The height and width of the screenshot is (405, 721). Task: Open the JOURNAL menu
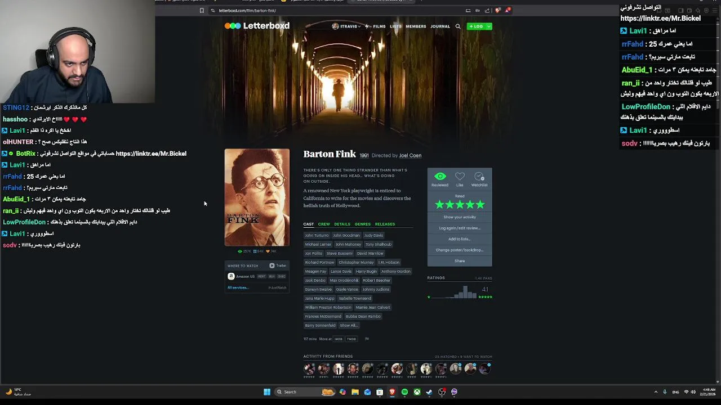click(x=440, y=26)
